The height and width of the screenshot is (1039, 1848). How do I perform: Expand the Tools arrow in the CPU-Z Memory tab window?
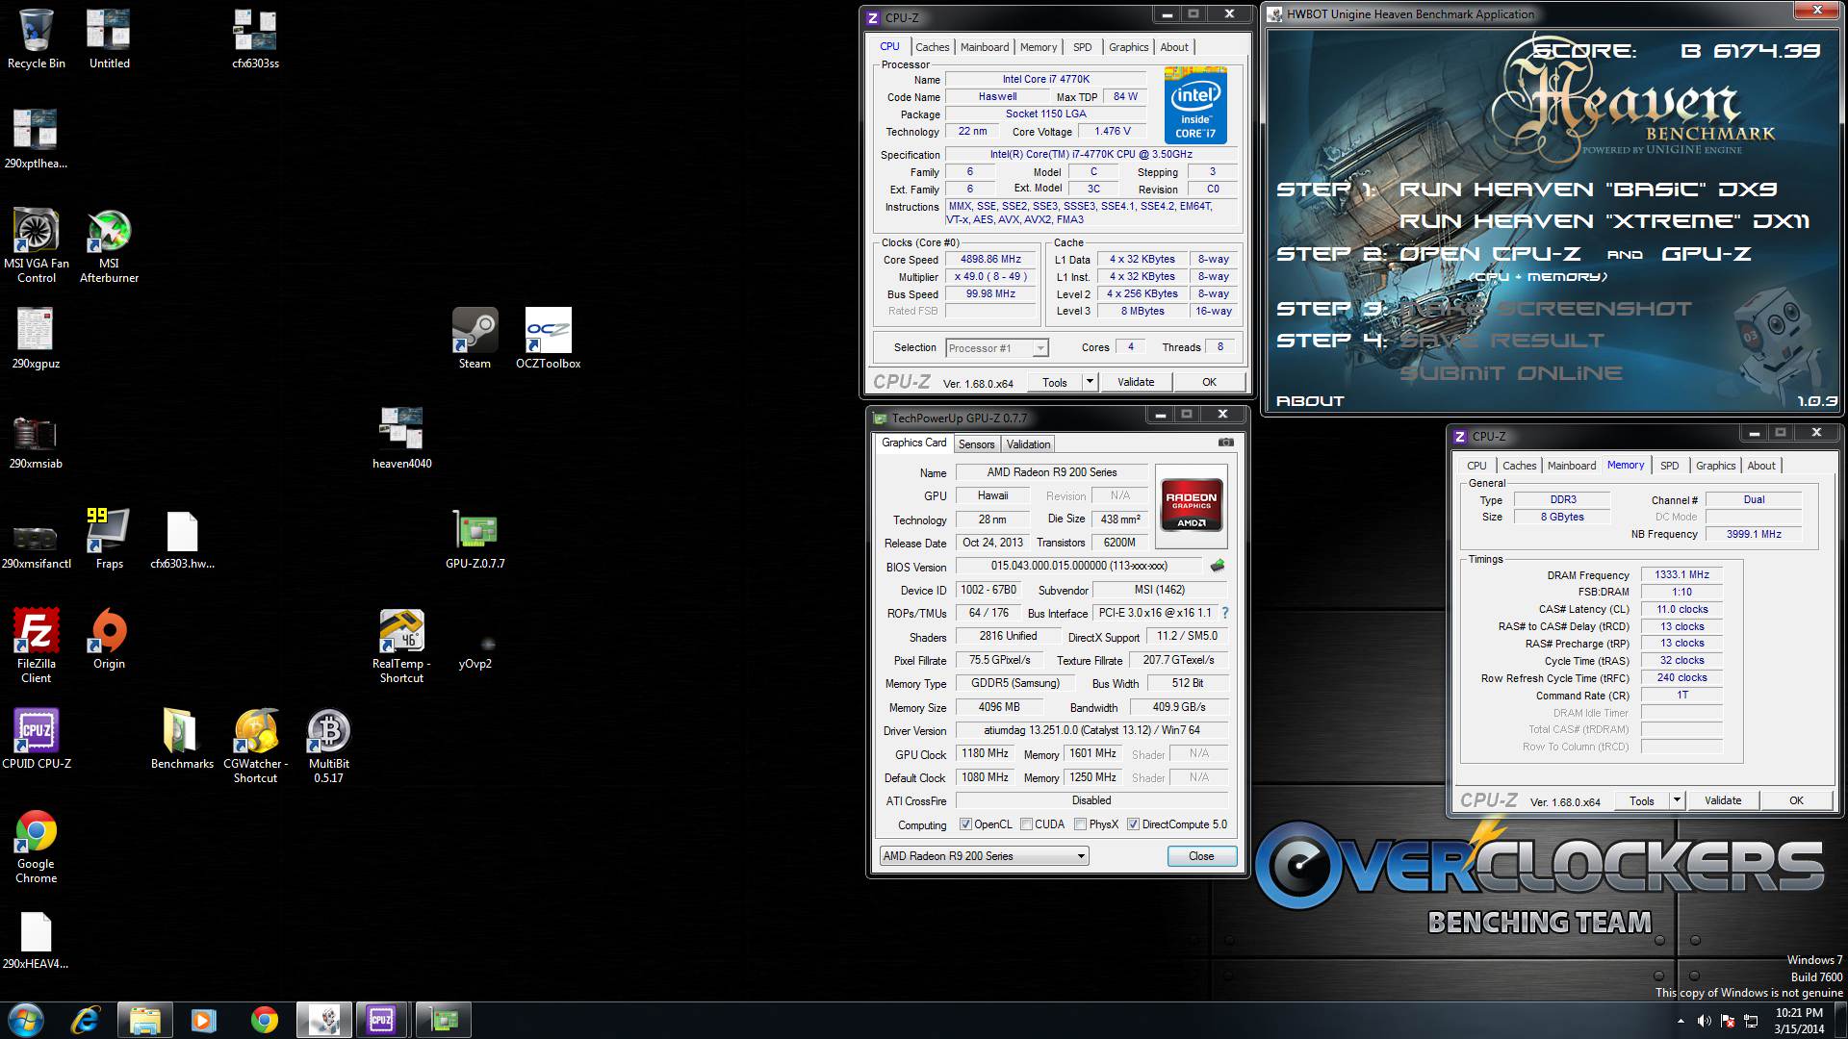(x=1677, y=800)
